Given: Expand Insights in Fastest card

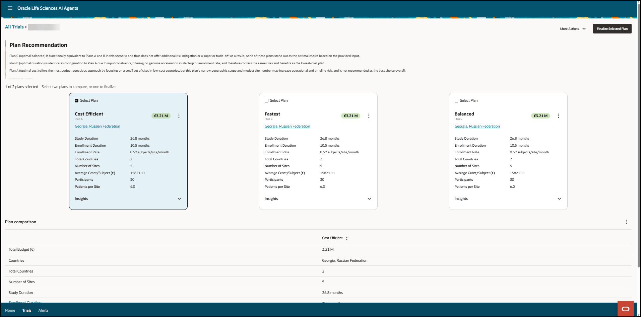Looking at the screenshot, I should [x=369, y=199].
